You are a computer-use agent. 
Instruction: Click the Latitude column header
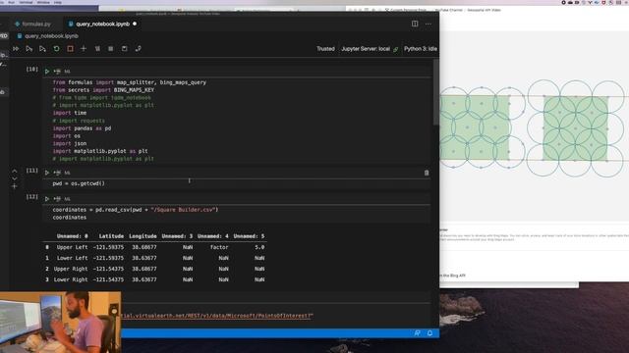(111, 236)
